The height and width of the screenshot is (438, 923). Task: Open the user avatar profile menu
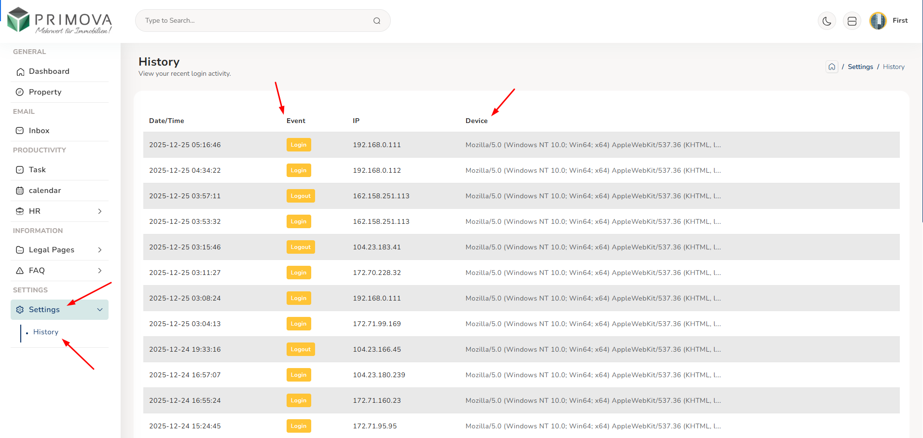(878, 21)
